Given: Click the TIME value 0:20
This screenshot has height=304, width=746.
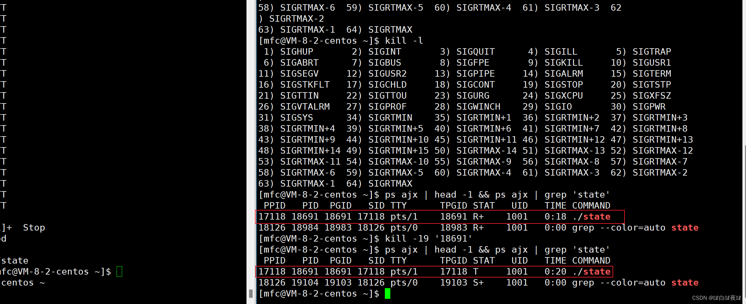Looking at the screenshot, I should point(555,272).
